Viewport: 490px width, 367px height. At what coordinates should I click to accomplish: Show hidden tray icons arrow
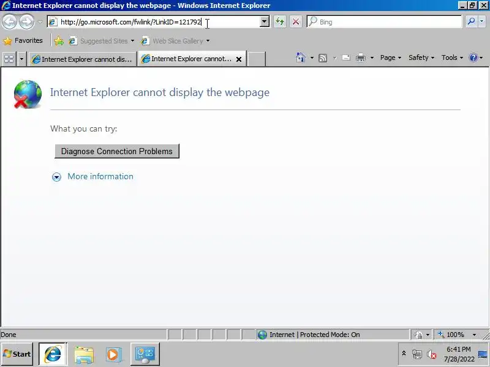(x=404, y=354)
